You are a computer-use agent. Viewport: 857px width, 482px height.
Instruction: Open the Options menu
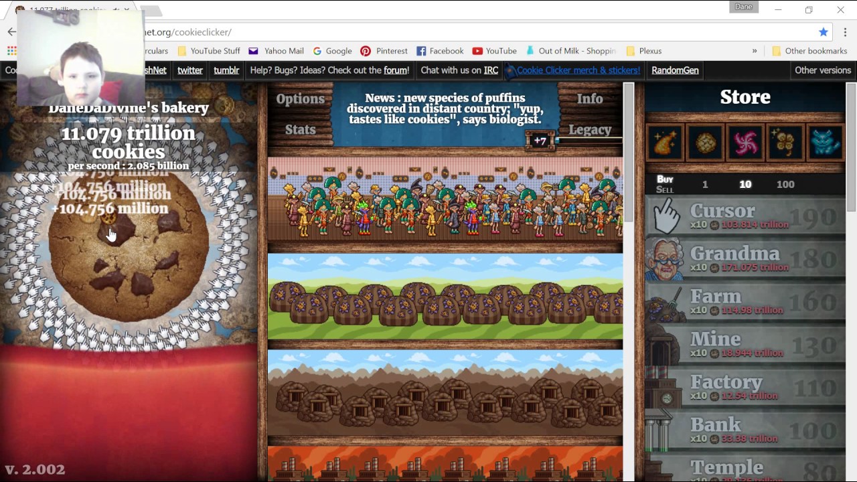[x=301, y=99]
